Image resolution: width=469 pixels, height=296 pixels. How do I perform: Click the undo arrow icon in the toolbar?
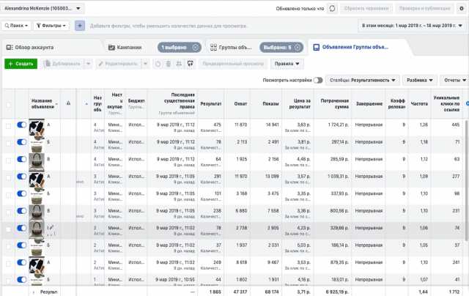pos(158,64)
